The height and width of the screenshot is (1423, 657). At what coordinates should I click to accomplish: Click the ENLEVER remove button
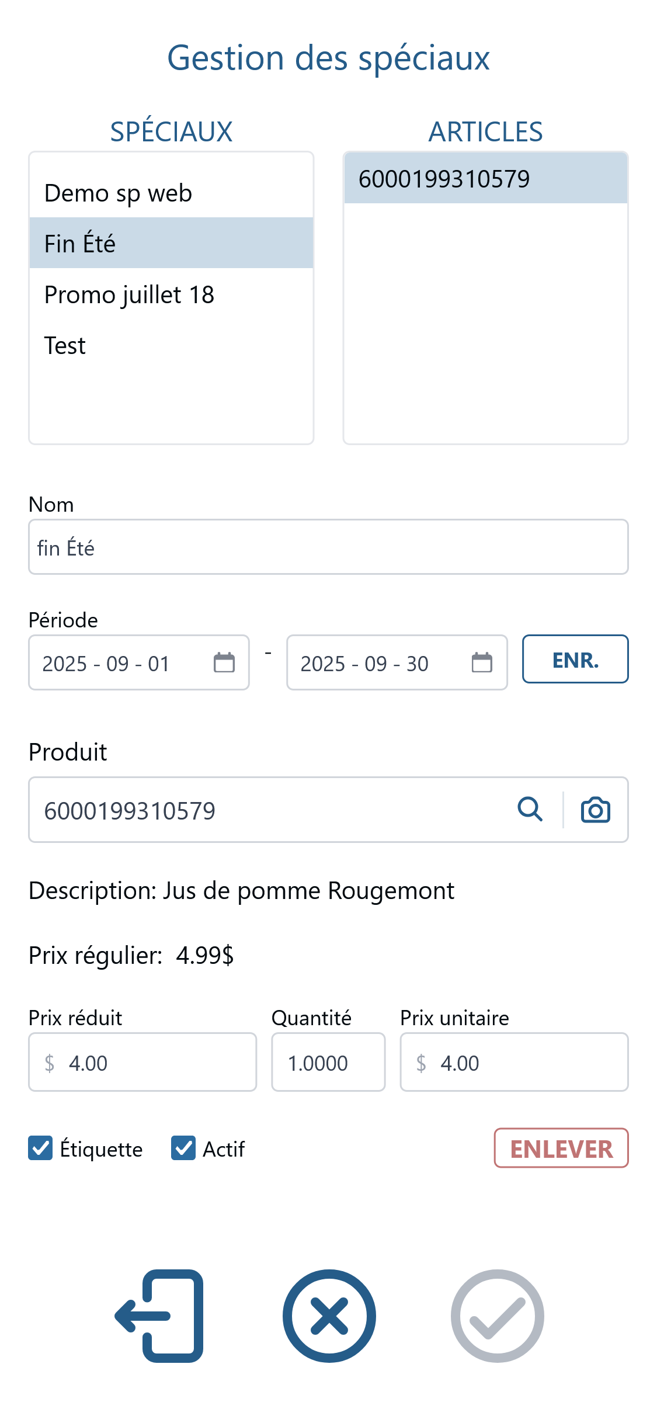click(x=561, y=1148)
